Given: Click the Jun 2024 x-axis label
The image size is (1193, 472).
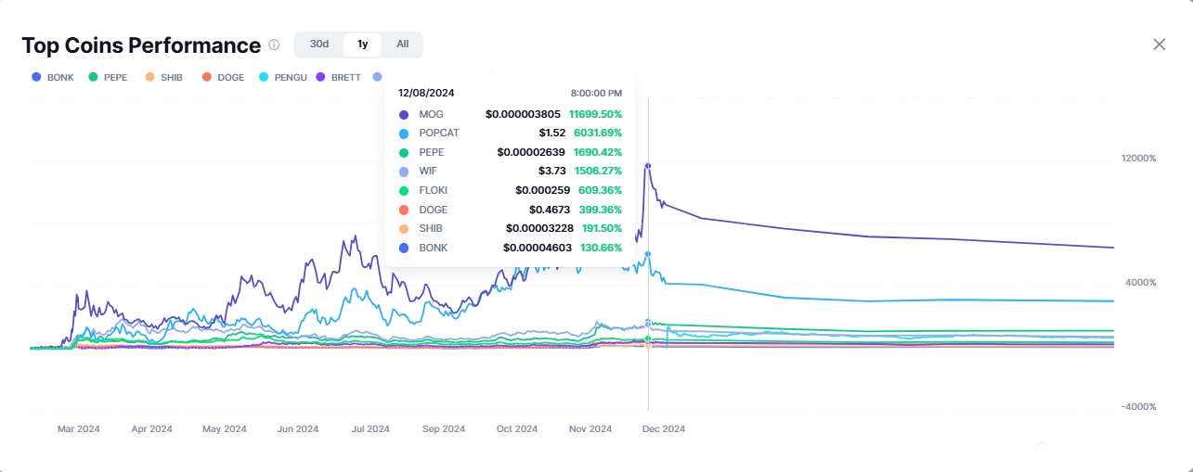Looking at the screenshot, I should [297, 429].
